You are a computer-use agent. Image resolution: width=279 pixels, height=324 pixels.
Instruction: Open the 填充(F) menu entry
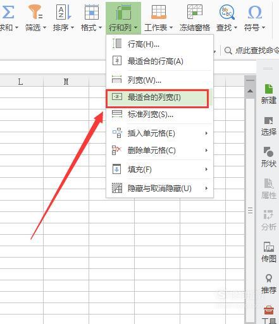(x=159, y=170)
